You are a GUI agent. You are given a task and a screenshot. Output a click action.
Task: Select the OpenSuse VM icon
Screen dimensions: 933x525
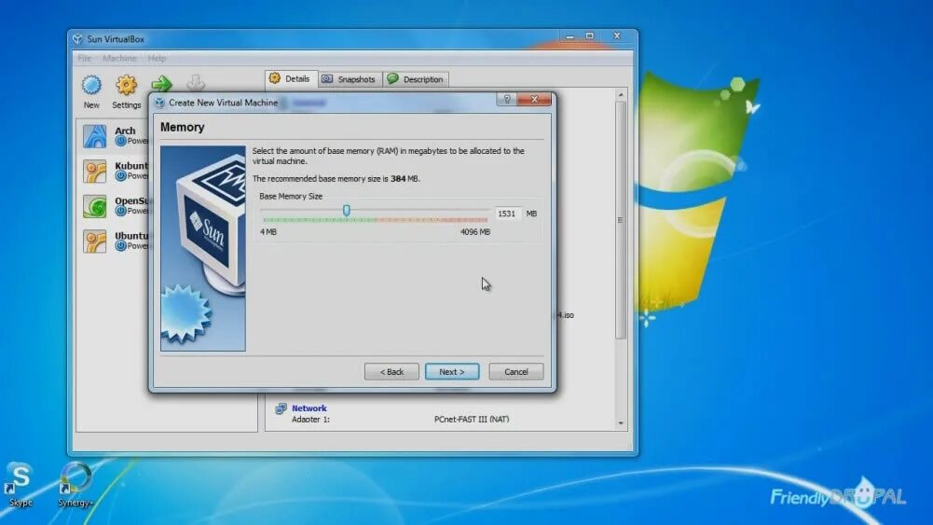click(x=95, y=206)
